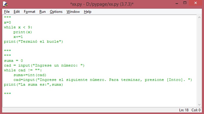This screenshot has width=204, height=114.
Task: Click the Ln: 18 status bar indicator
Action: click(x=184, y=110)
